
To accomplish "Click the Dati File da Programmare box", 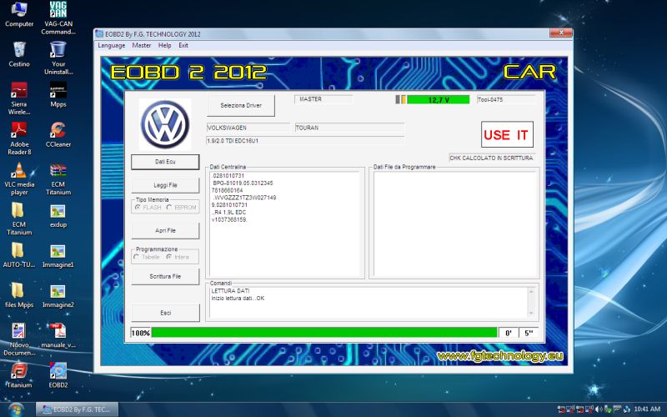I will pos(454,224).
